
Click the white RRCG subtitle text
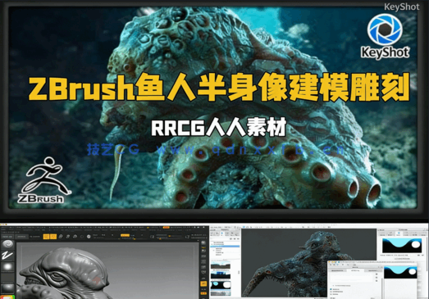[x=219, y=127]
